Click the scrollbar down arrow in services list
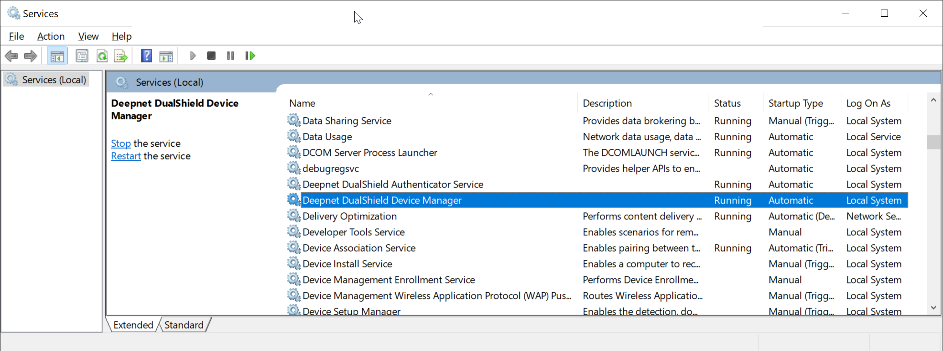This screenshot has width=943, height=351. [x=933, y=308]
